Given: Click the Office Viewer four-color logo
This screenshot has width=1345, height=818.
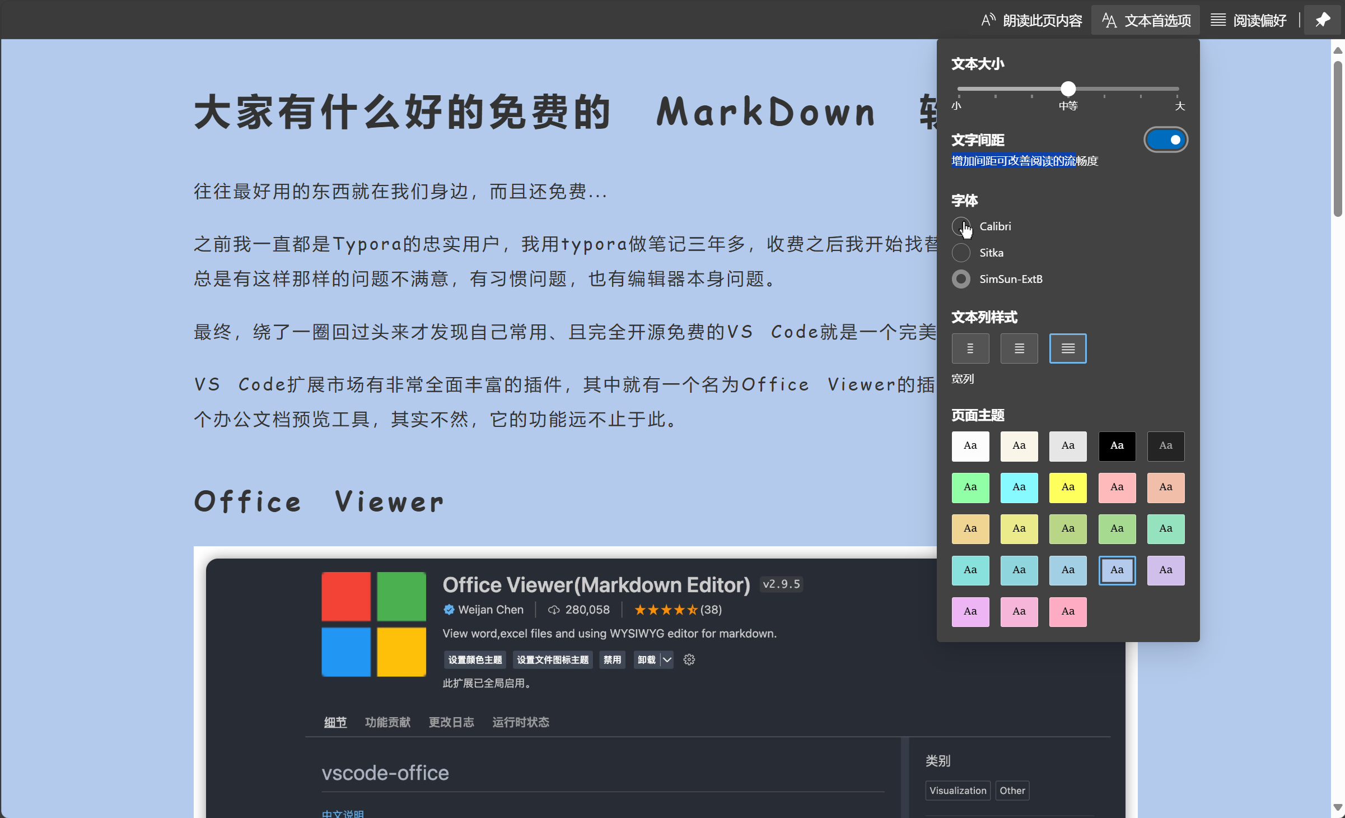Looking at the screenshot, I should [373, 624].
